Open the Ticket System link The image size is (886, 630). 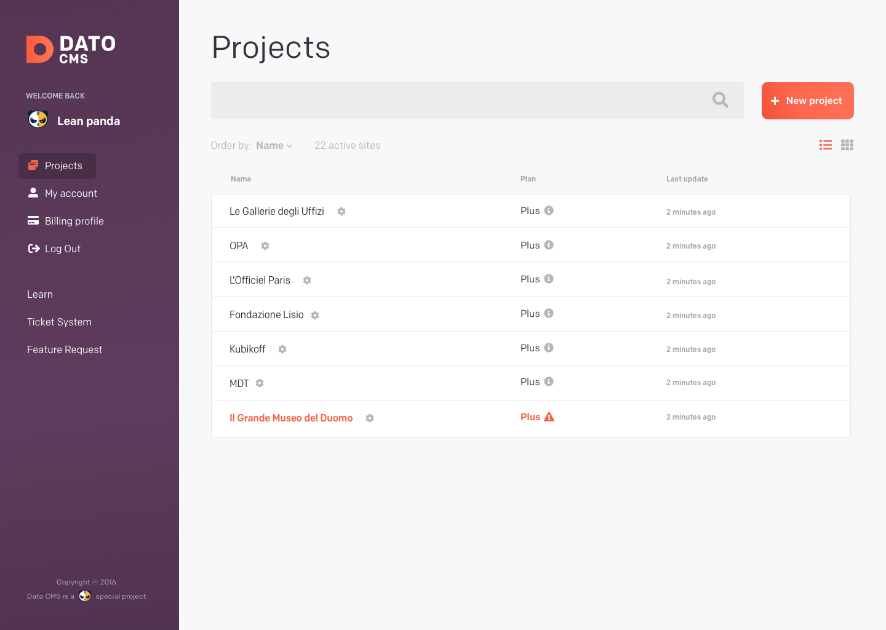pos(59,322)
